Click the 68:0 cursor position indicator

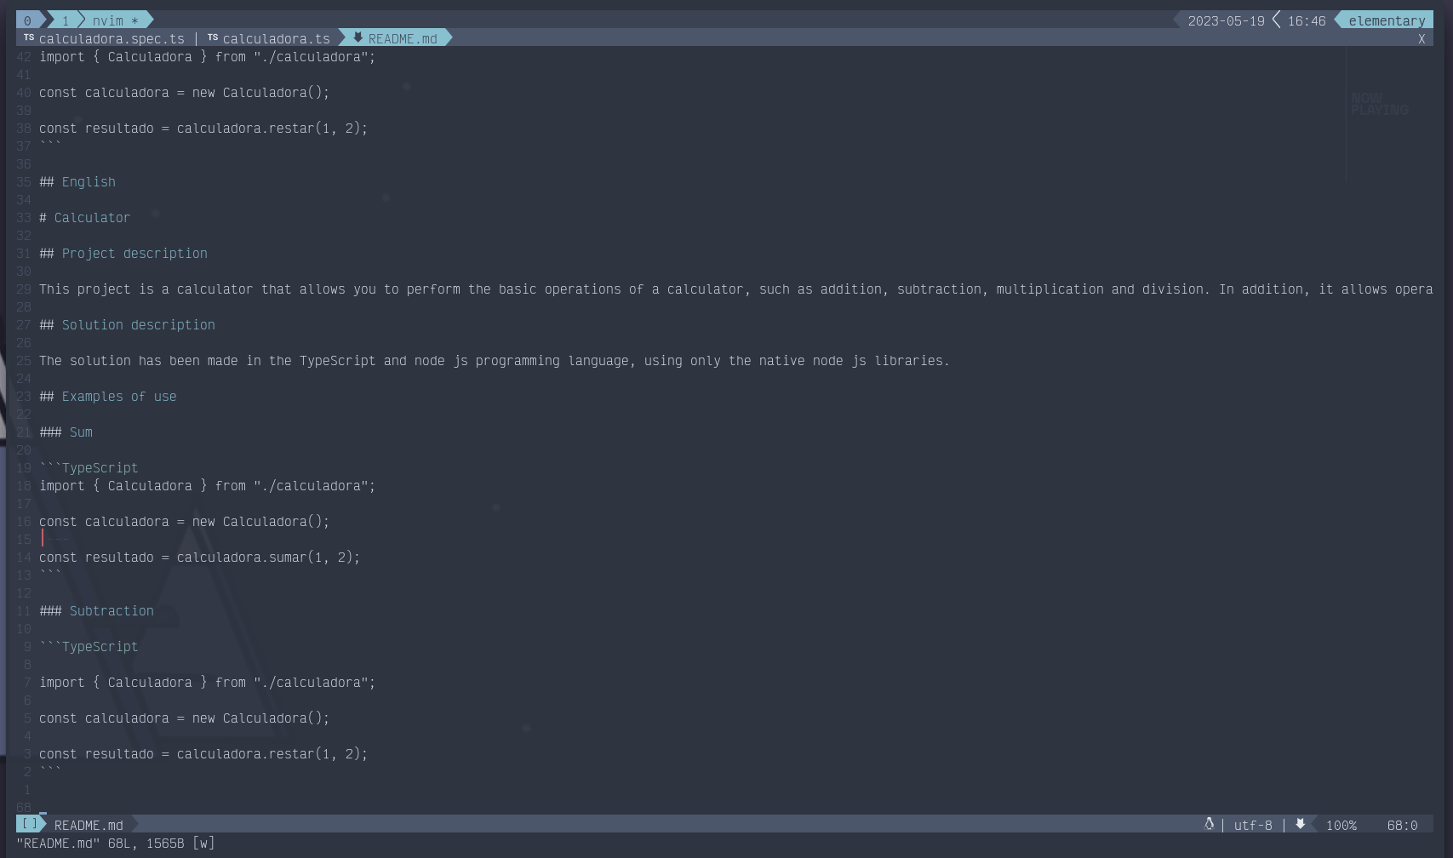[1402, 825]
